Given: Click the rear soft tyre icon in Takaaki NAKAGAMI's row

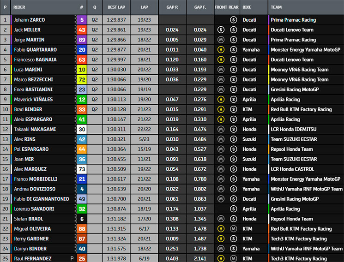Looking at the screenshot, I should (x=234, y=129).
